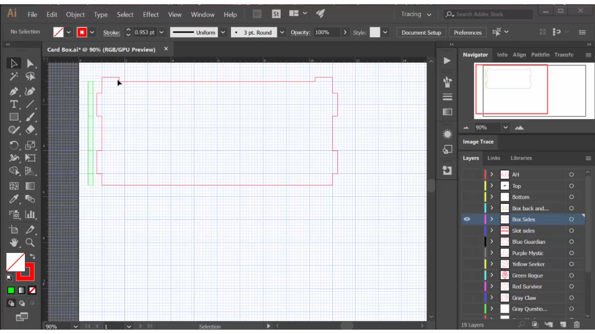595x334 pixels.
Task: Click the stroke weight input field
Action: pyautogui.click(x=145, y=32)
